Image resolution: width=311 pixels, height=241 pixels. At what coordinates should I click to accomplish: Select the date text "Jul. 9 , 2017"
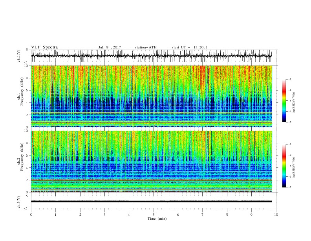[110, 47]
